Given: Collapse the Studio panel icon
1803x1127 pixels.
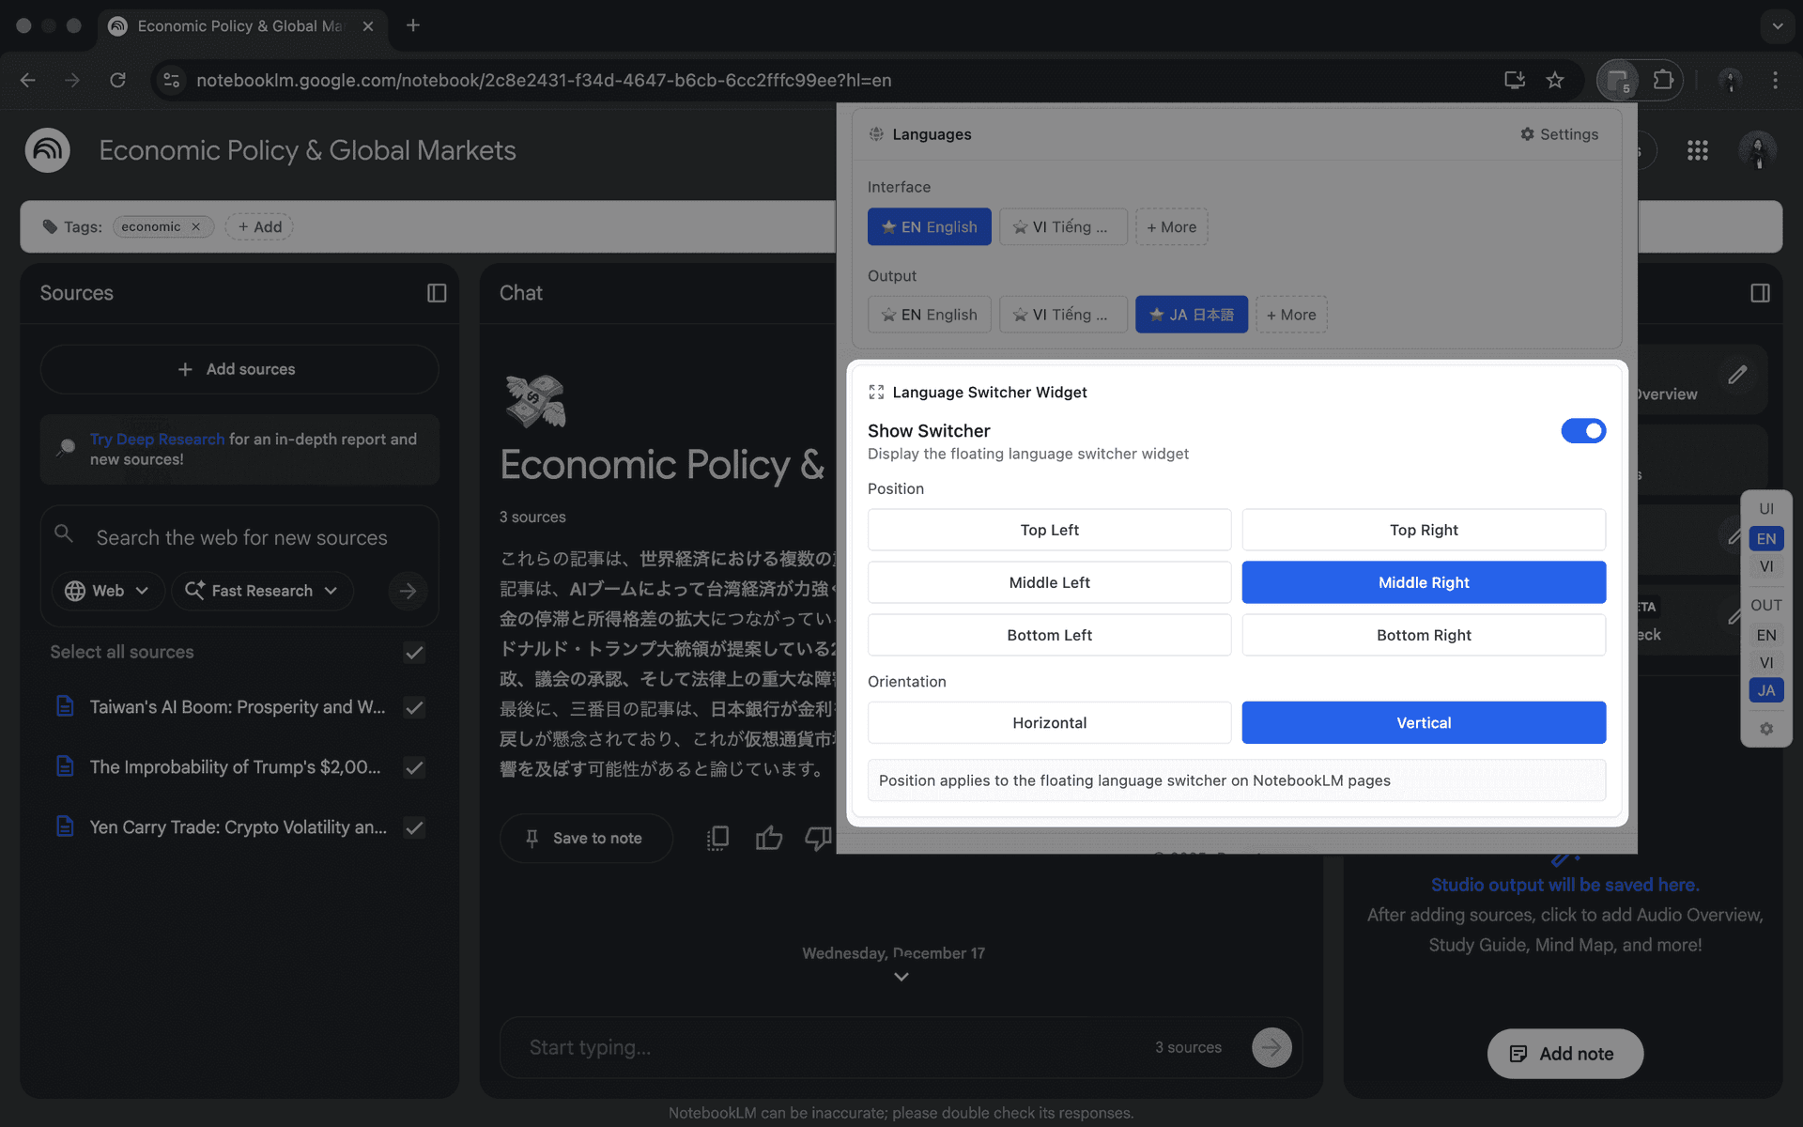Looking at the screenshot, I should coord(1760,293).
